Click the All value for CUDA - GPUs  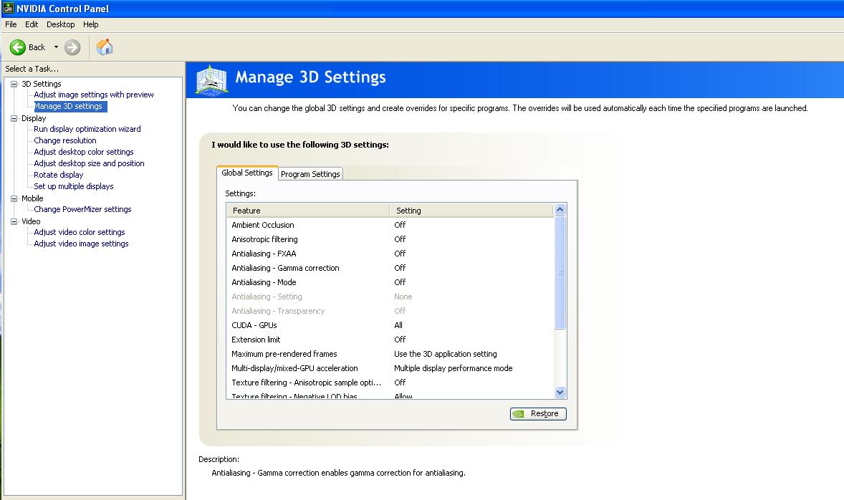click(398, 326)
